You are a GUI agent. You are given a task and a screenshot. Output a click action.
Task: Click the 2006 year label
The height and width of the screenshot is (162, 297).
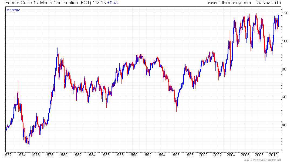click(x=245, y=155)
